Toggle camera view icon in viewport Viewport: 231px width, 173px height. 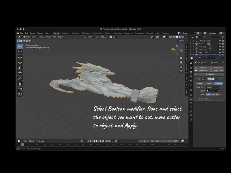181,67
